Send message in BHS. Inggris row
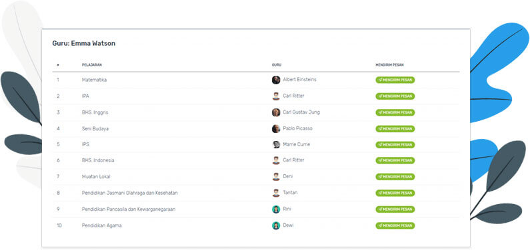 pyautogui.click(x=395, y=112)
